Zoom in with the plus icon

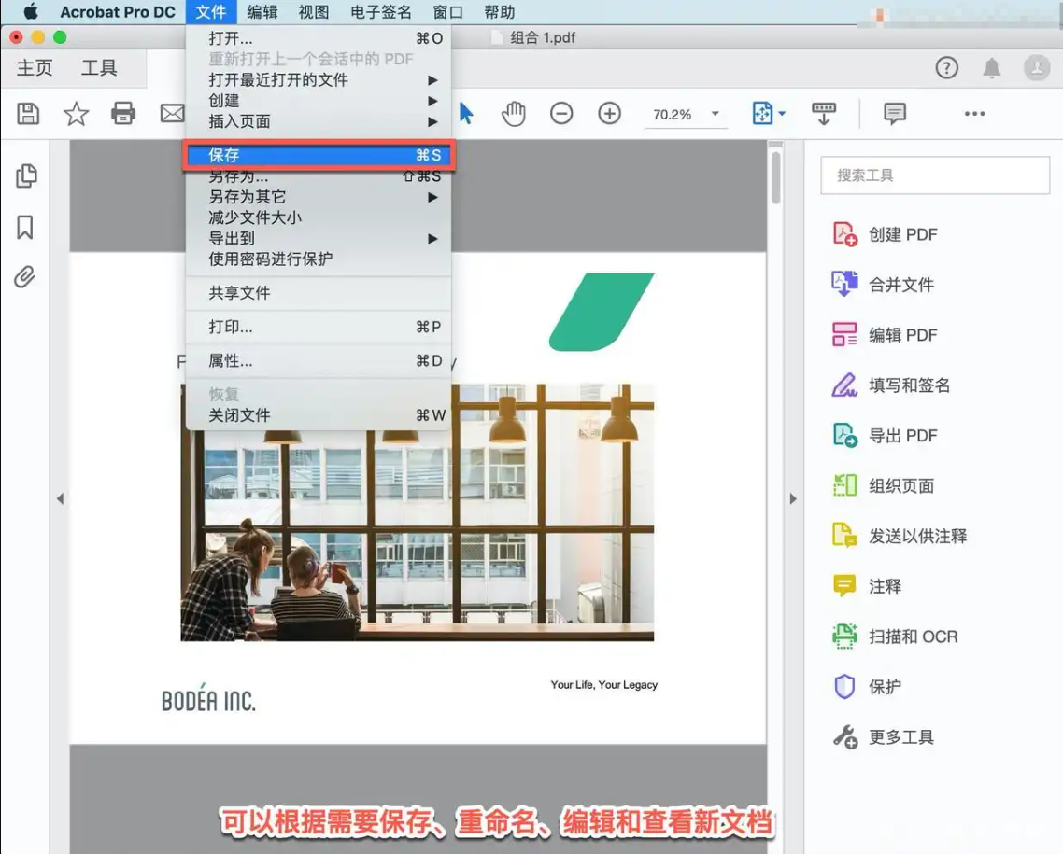(609, 113)
